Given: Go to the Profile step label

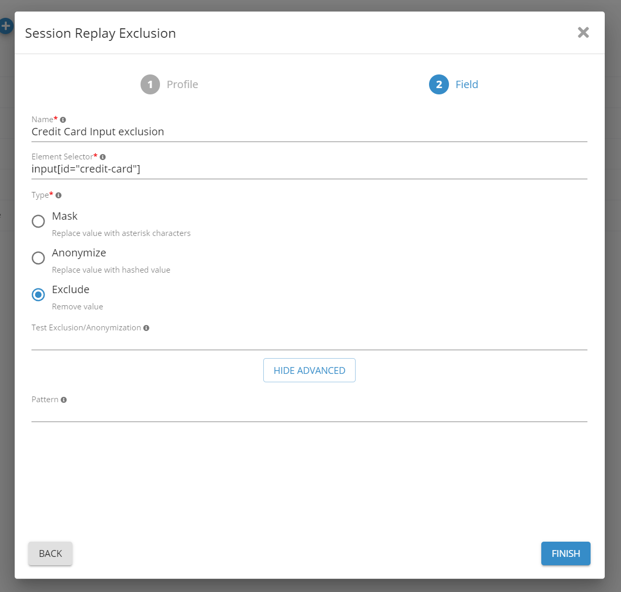Looking at the screenshot, I should [182, 84].
